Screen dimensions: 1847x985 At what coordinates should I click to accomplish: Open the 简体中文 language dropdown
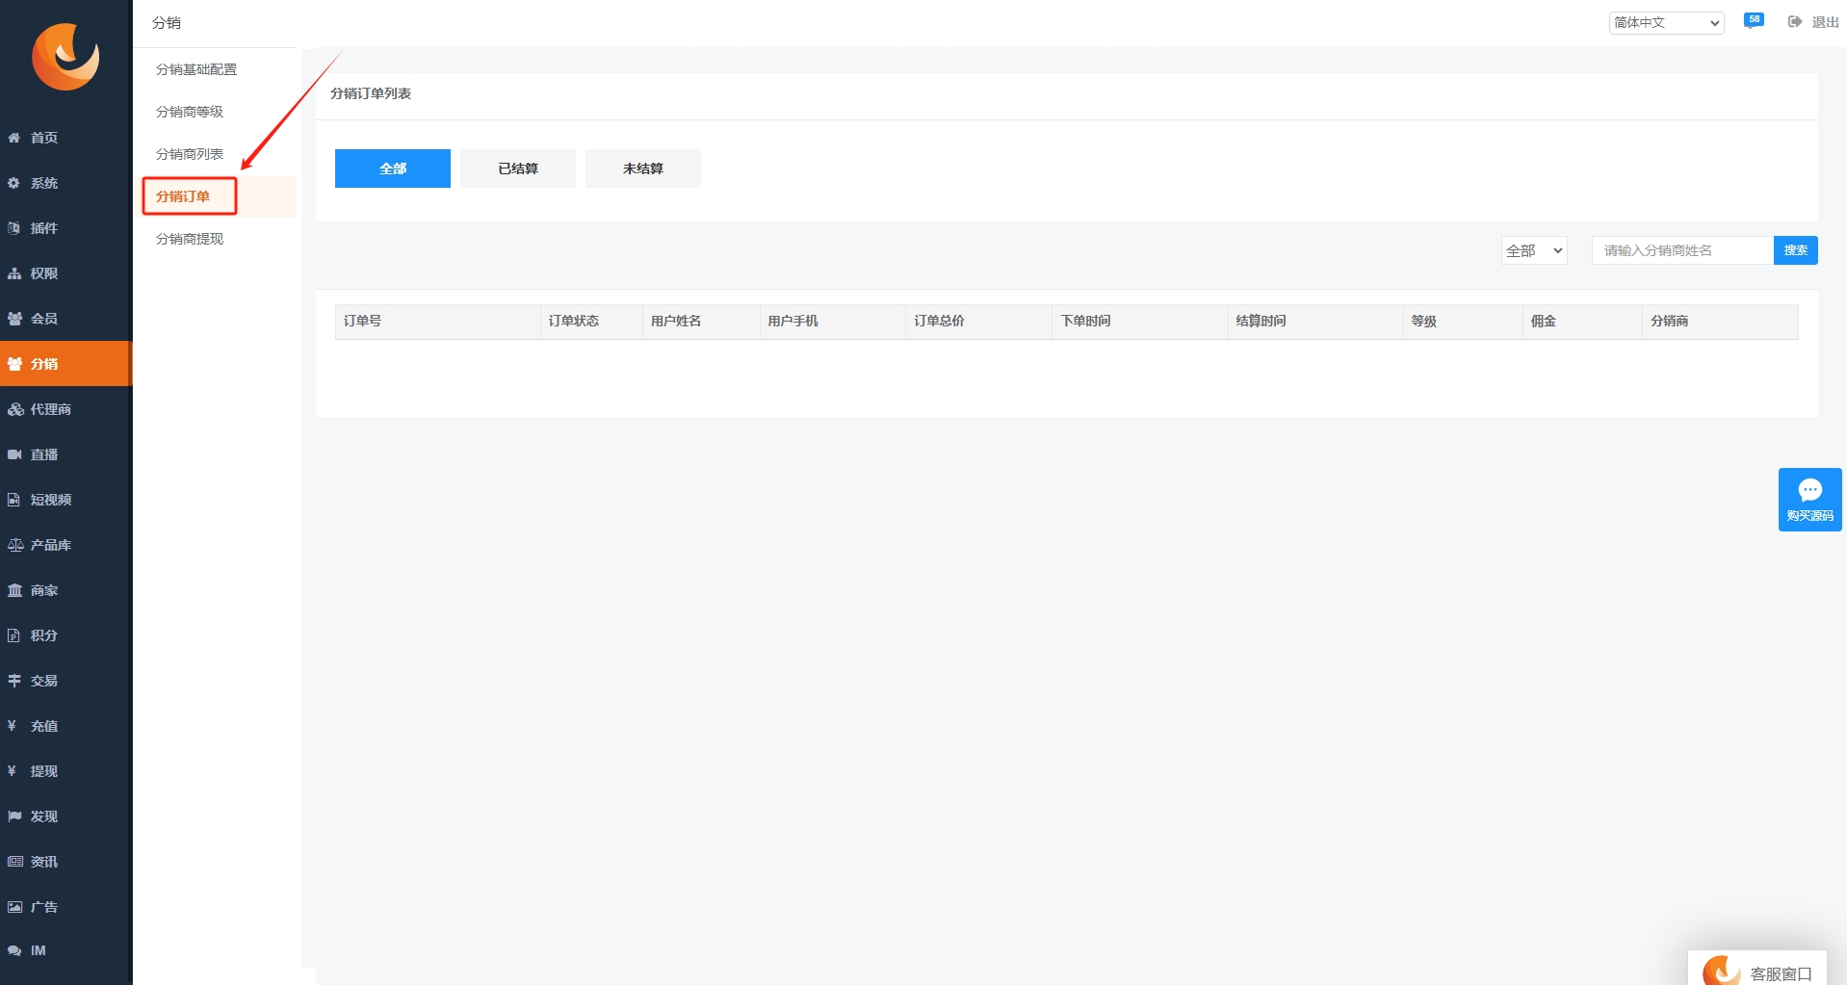tap(1666, 22)
